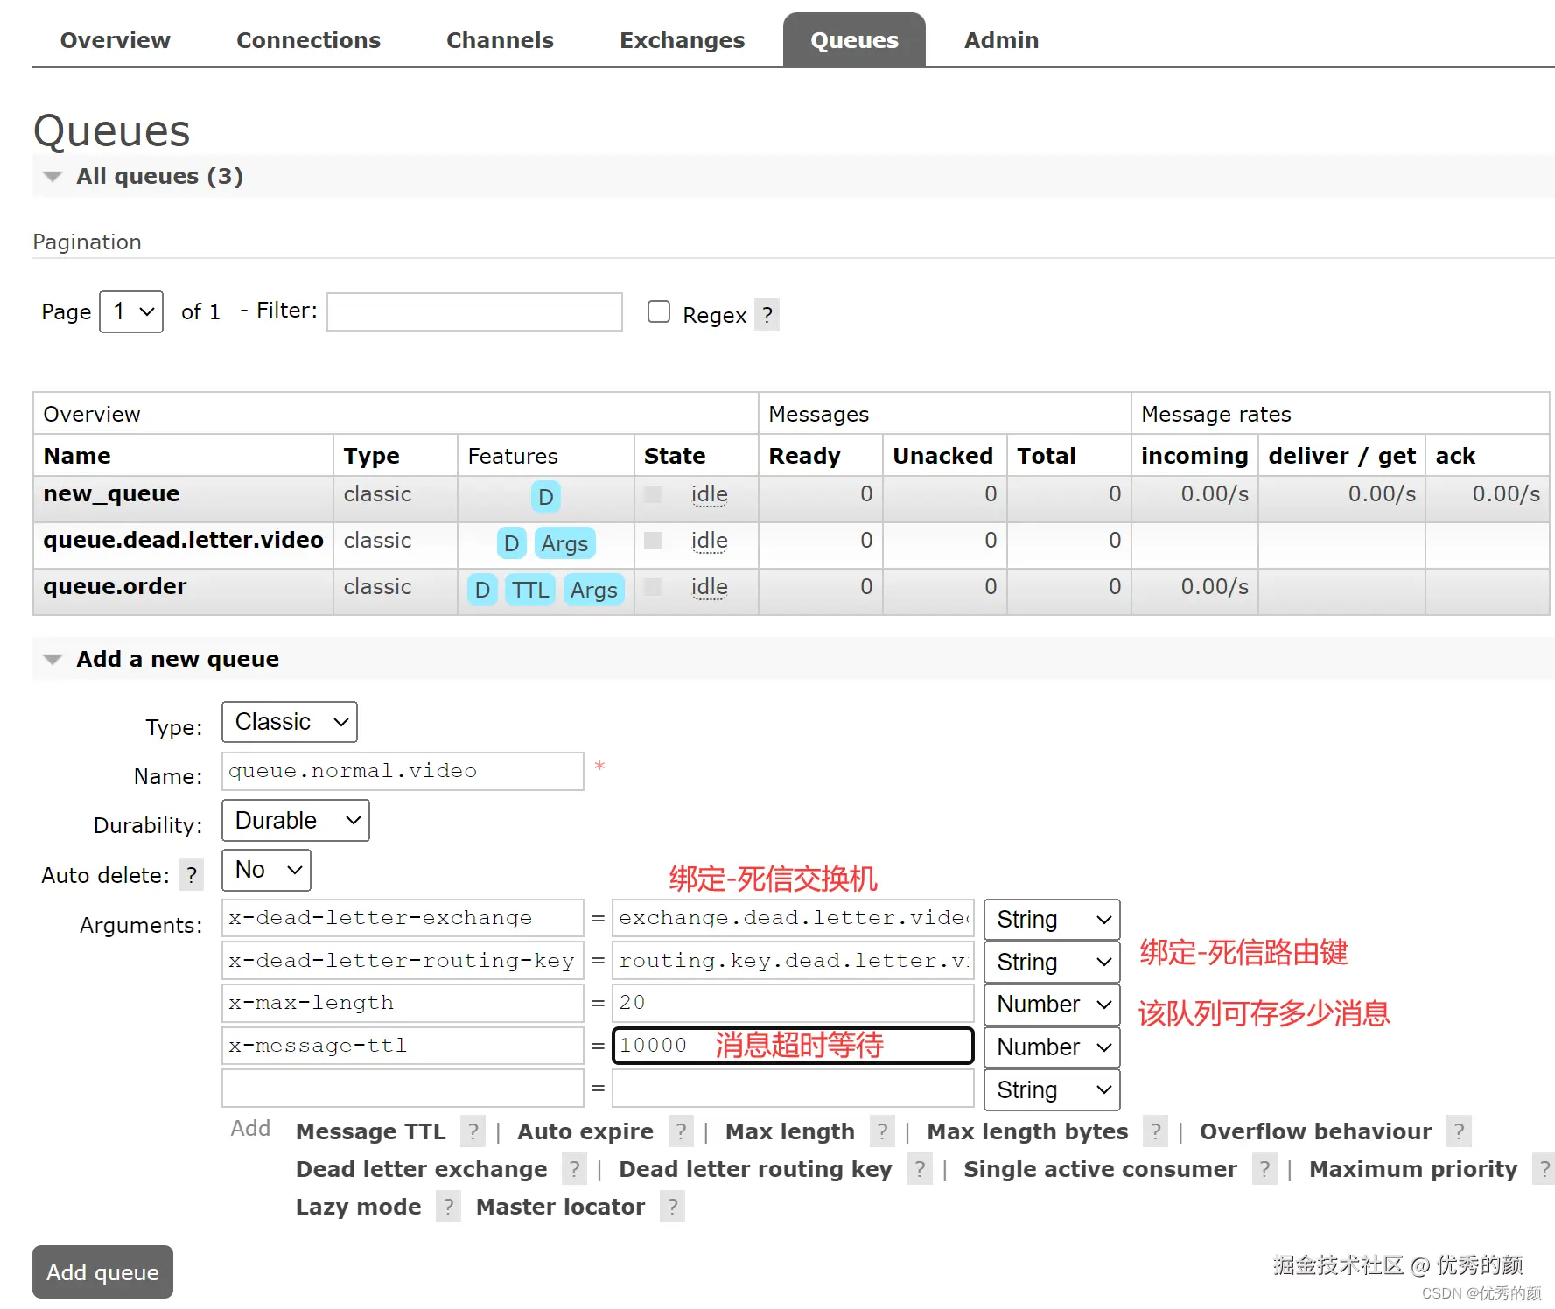
Task: Open help icon next to Single active consumer
Action: (x=1264, y=1169)
